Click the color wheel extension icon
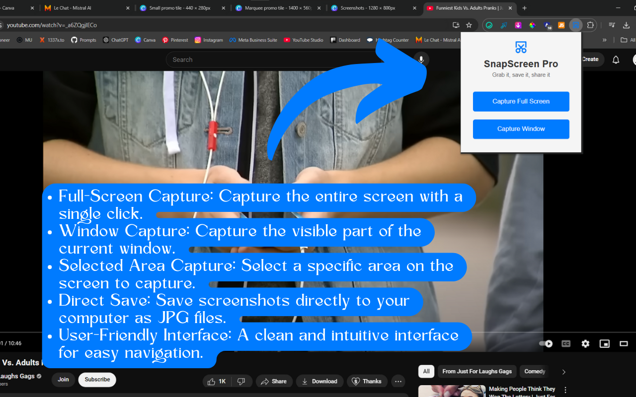The width and height of the screenshot is (636, 397). (532, 25)
